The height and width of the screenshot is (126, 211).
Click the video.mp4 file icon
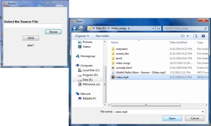(113, 77)
